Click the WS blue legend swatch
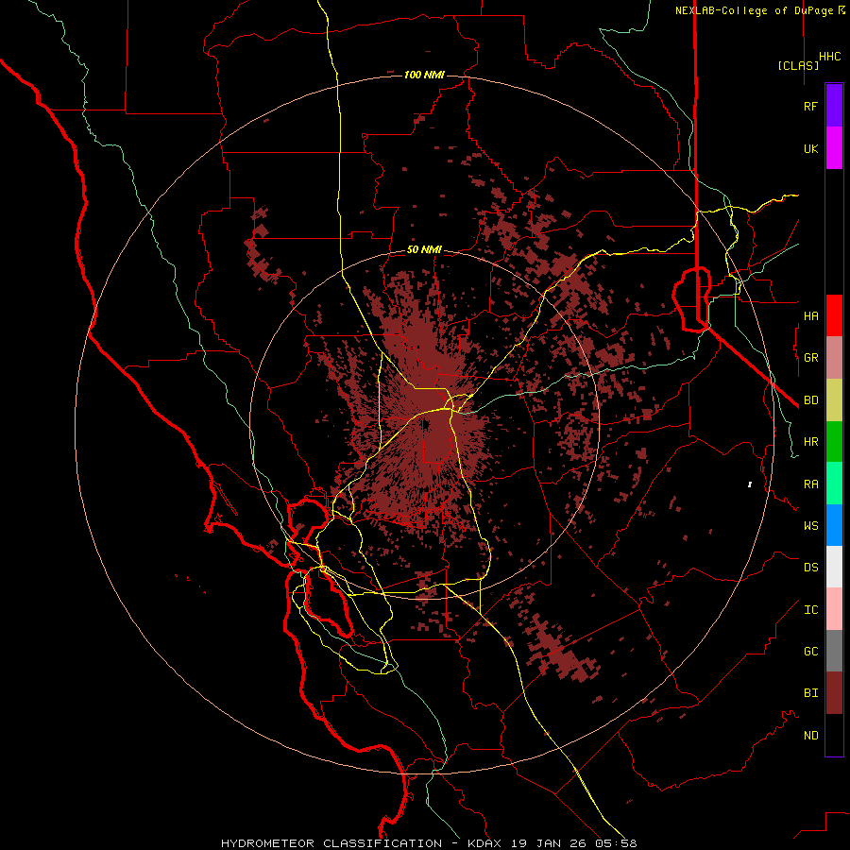The image size is (850, 850). click(x=834, y=525)
